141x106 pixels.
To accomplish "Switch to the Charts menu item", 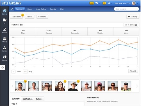I will [30, 9].
